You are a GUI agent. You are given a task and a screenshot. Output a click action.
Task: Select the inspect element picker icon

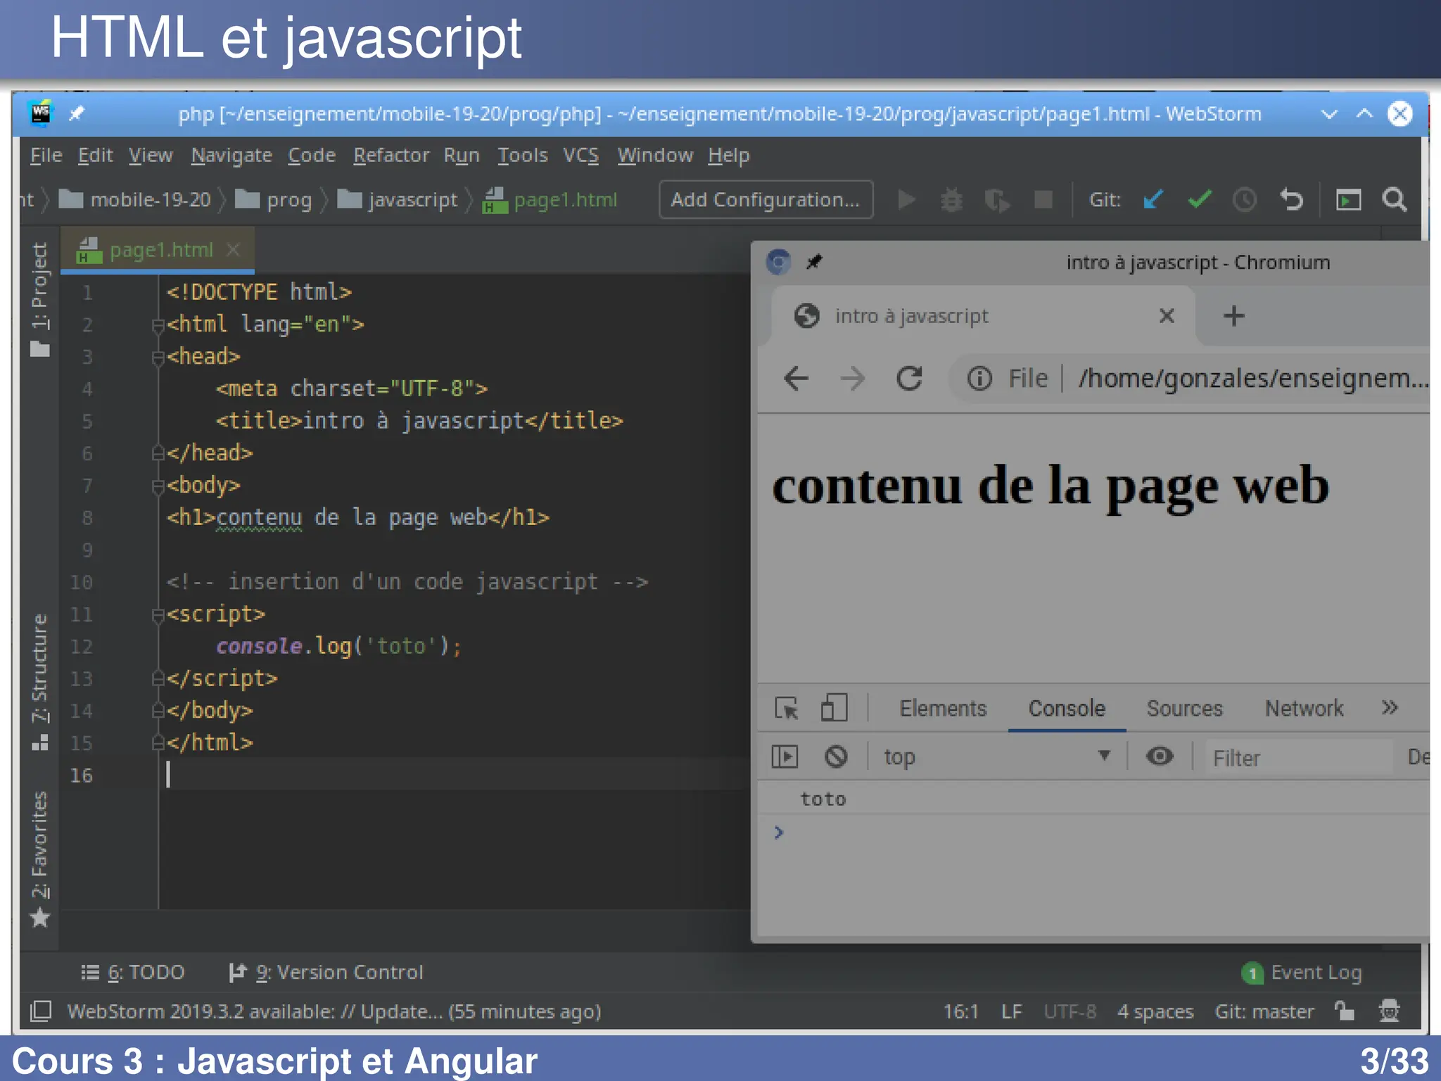[x=786, y=708]
